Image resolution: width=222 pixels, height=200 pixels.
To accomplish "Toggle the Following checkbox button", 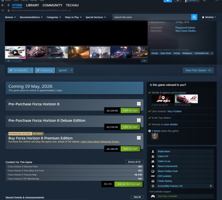I will (x=45, y=70).
